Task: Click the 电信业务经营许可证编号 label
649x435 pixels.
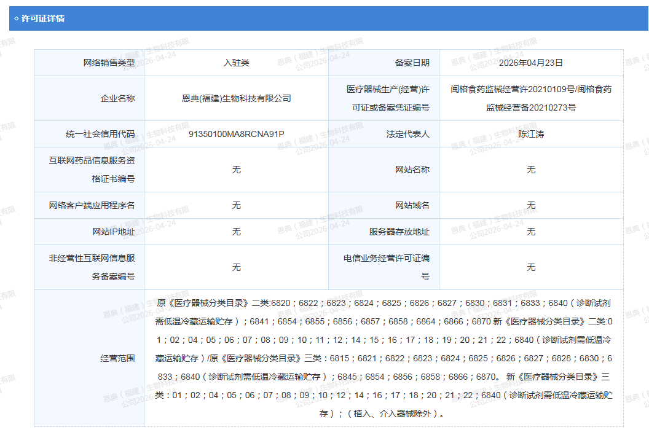Action: pos(387,267)
